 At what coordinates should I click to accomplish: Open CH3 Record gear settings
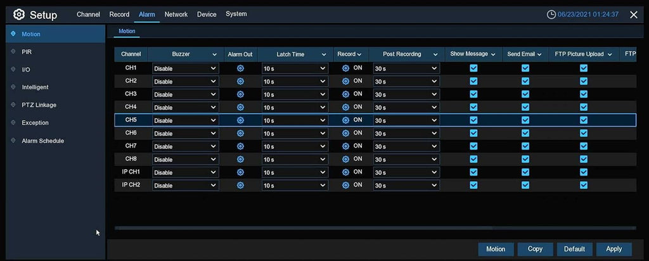[x=345, y=94]
